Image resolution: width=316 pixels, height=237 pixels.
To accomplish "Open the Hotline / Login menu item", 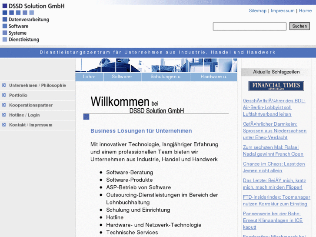I will coord(24,115).
